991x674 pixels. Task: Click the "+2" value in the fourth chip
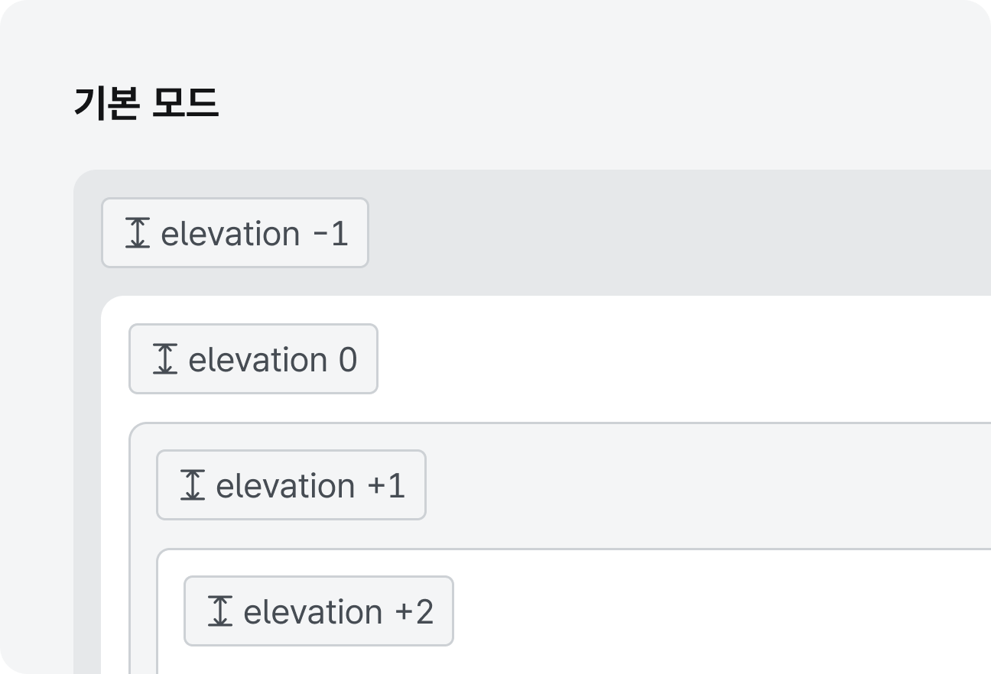click(x=414, y=612)
